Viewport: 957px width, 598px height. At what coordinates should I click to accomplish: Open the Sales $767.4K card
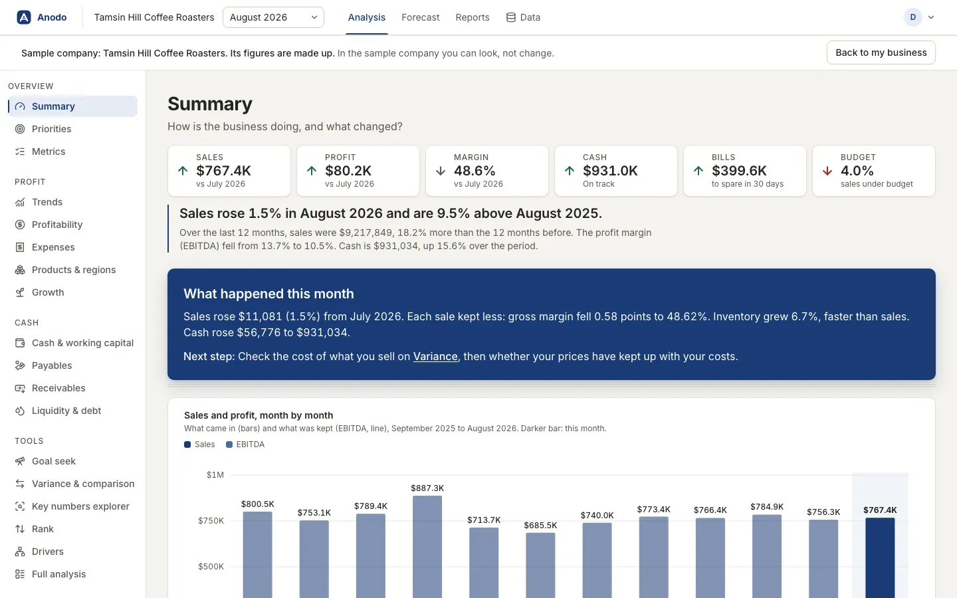tap(229, 171)
